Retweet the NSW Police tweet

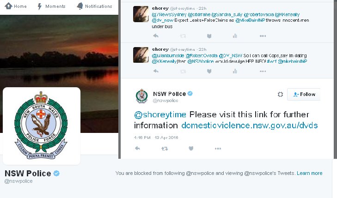click(x=165, y=149)
